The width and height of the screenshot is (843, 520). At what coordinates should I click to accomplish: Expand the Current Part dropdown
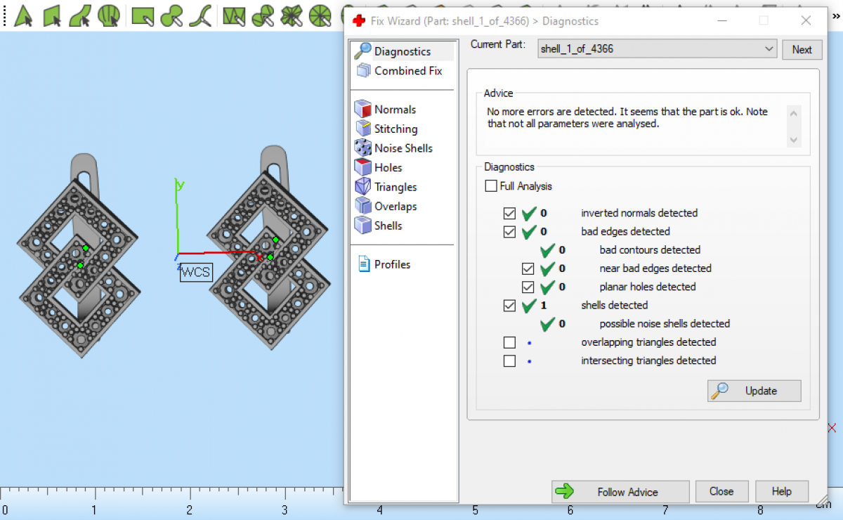pyautogui.click(x=768, y=49)
